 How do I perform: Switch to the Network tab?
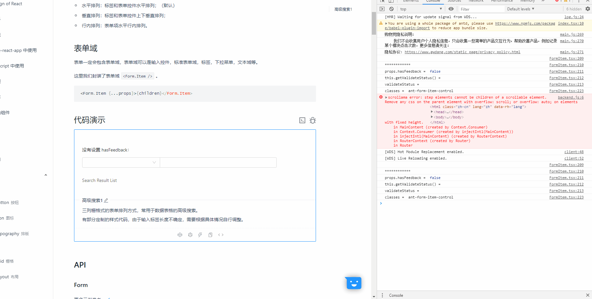coord(476,1)
